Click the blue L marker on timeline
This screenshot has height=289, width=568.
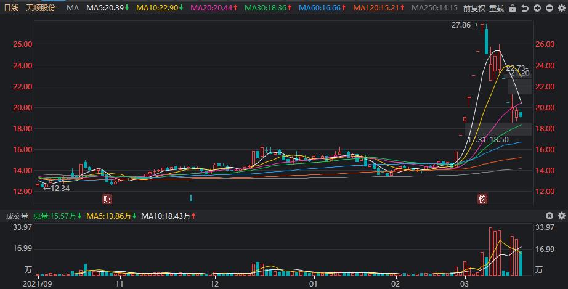pyautogui.click(x=192, y=198)
